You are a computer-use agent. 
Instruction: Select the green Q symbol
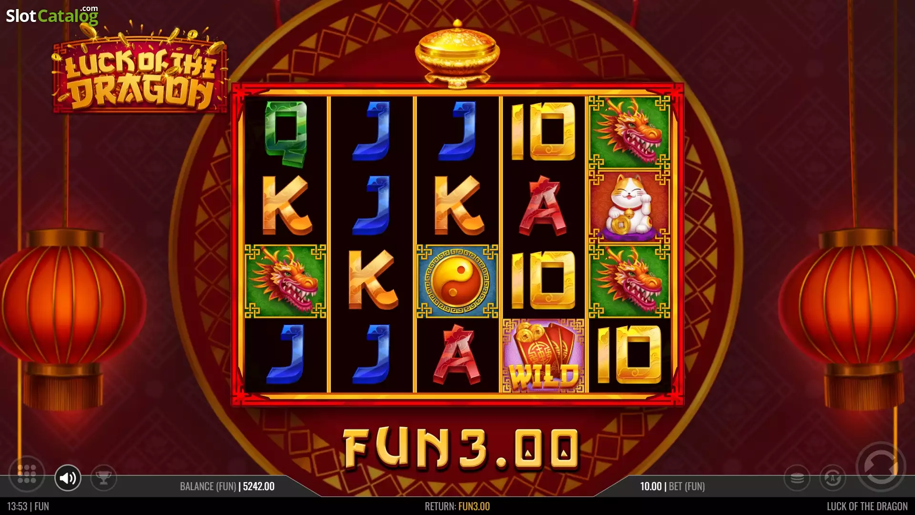[x=286, y=134]
